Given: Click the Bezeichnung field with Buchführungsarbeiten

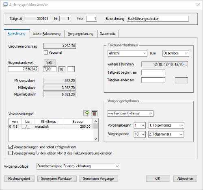Looking at the screenshot, I should (158, 19).
